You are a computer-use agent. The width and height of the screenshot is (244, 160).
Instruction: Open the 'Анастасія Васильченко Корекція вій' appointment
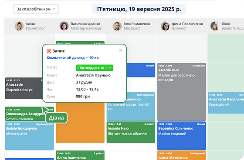click(x=226, y=103)
